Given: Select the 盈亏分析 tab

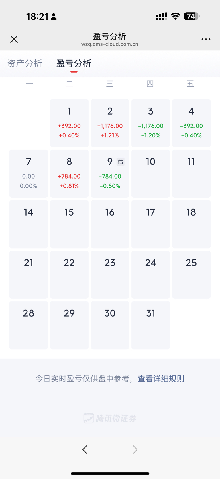Looking at the screenshot, I should (x=74, y=63).
